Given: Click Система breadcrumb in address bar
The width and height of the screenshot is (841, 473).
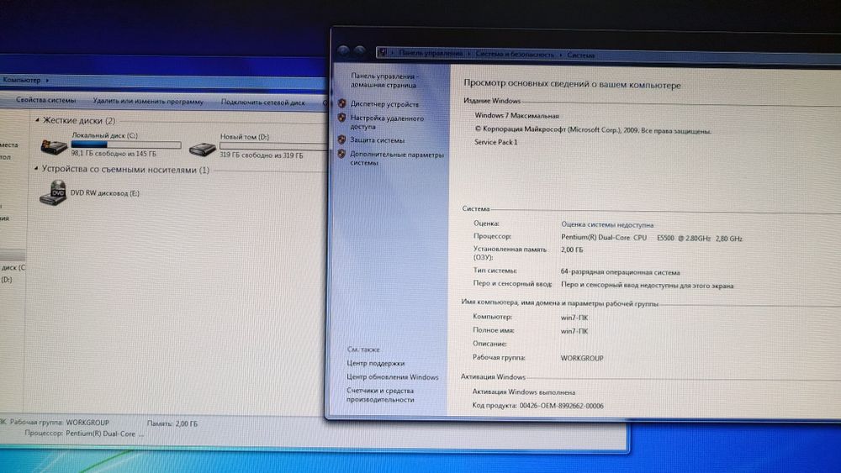Looking at the screenshot, I should tap(580, 55).
